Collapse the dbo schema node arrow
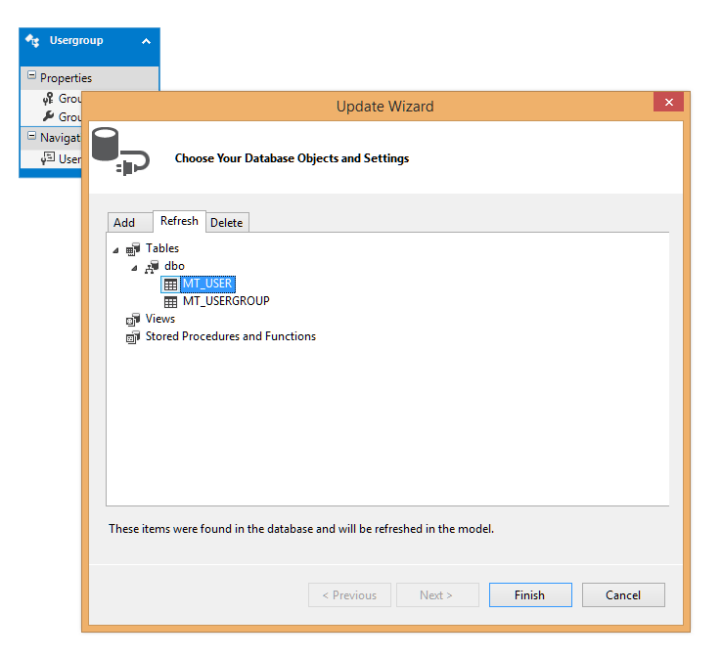This screenshot has width=722, height=658. [135, 268]
